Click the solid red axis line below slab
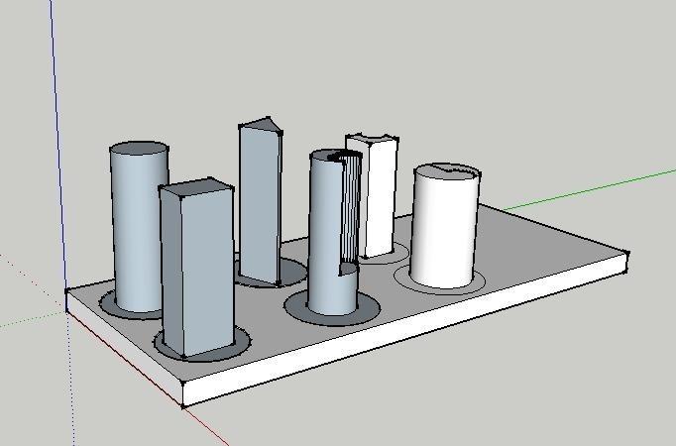 [x=205, y=425]
